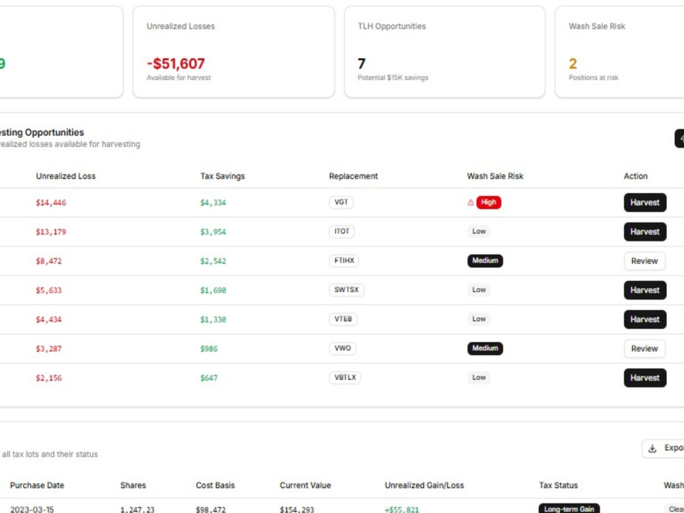Select the $3,287 unrealized loss value
Screen dimensions: 684x513
[49, 349]
